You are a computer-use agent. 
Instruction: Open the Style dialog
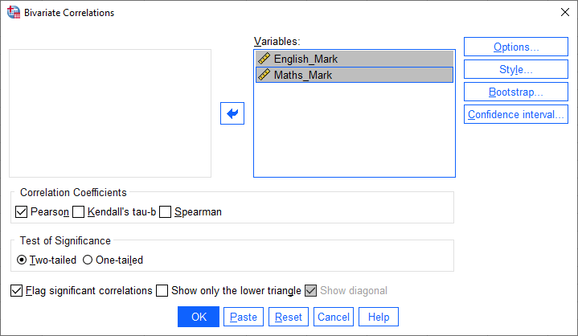click(x=516, y=69)
